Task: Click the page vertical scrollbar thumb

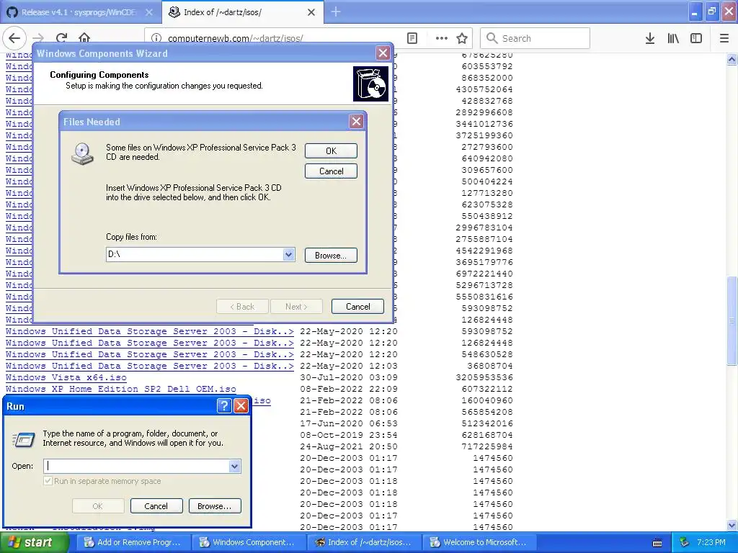Action: coord(732,320)
